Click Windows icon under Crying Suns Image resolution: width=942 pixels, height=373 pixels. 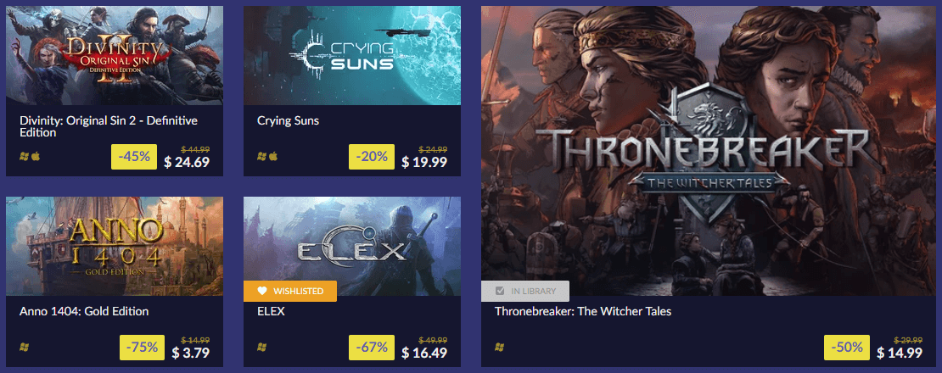(x=261, y=157)
